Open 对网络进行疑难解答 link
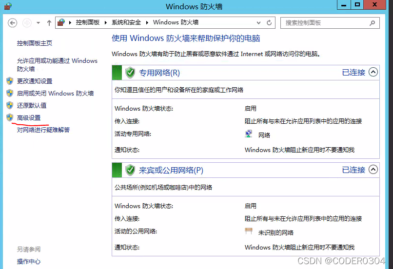The image size is (393, 269). coord(43,130)
